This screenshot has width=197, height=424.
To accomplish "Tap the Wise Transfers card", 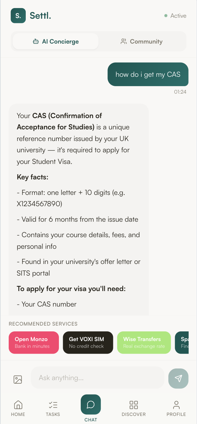I will click(144, 342).
